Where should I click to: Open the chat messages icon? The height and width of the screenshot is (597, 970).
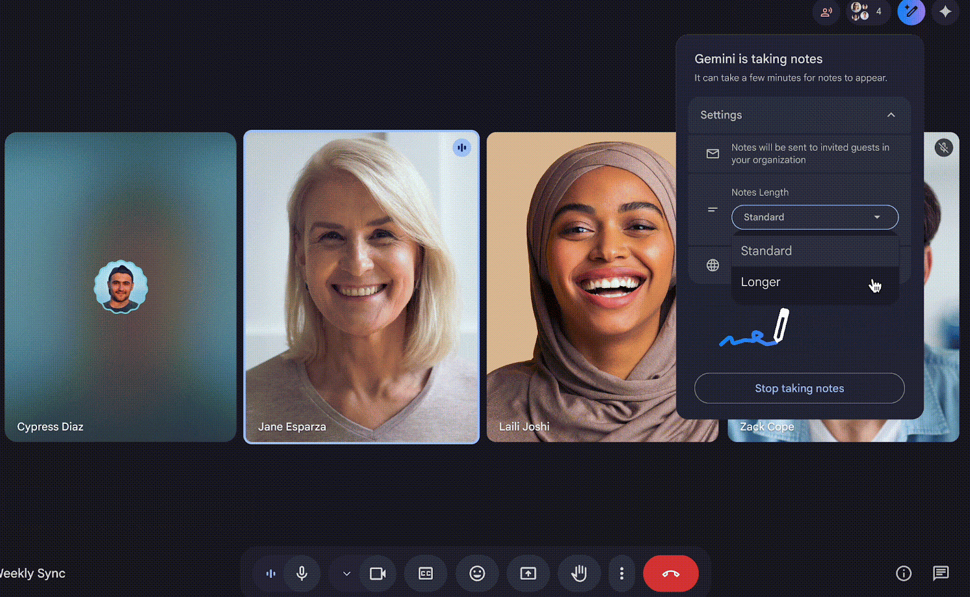(x=940, y=574)
